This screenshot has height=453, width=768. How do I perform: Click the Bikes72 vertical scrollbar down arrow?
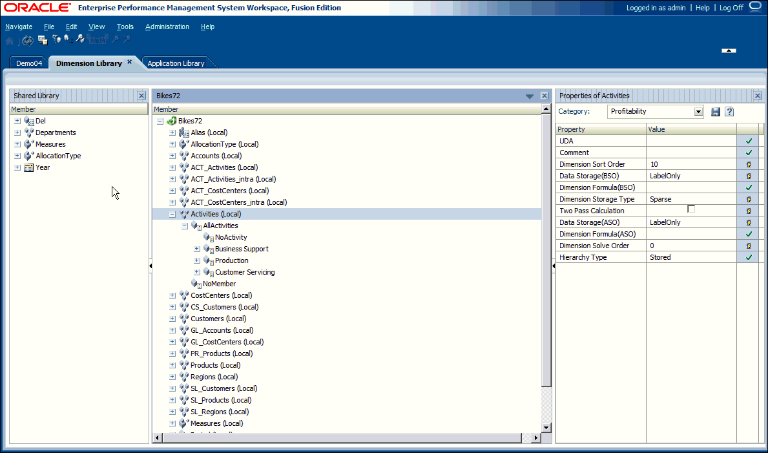coord(546,428)
